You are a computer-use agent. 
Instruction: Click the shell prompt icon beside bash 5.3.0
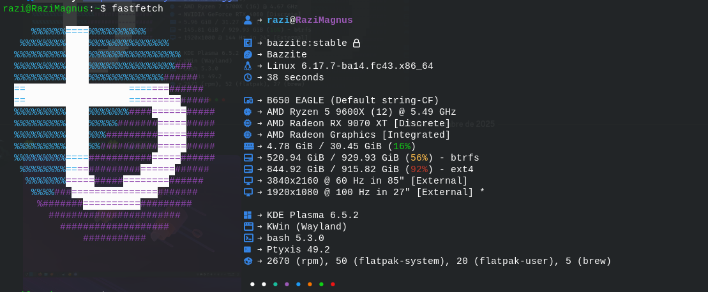tap(248, 238)
